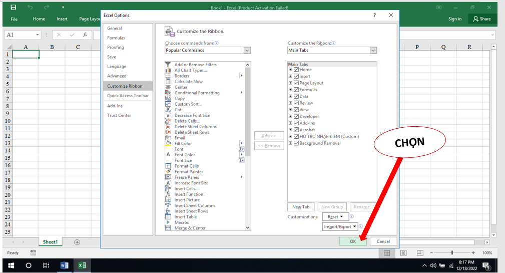This screenshot has width=505, height=273.
Task: Uncheck the Developer tab checkbox
Action: [x=296, y=117]
